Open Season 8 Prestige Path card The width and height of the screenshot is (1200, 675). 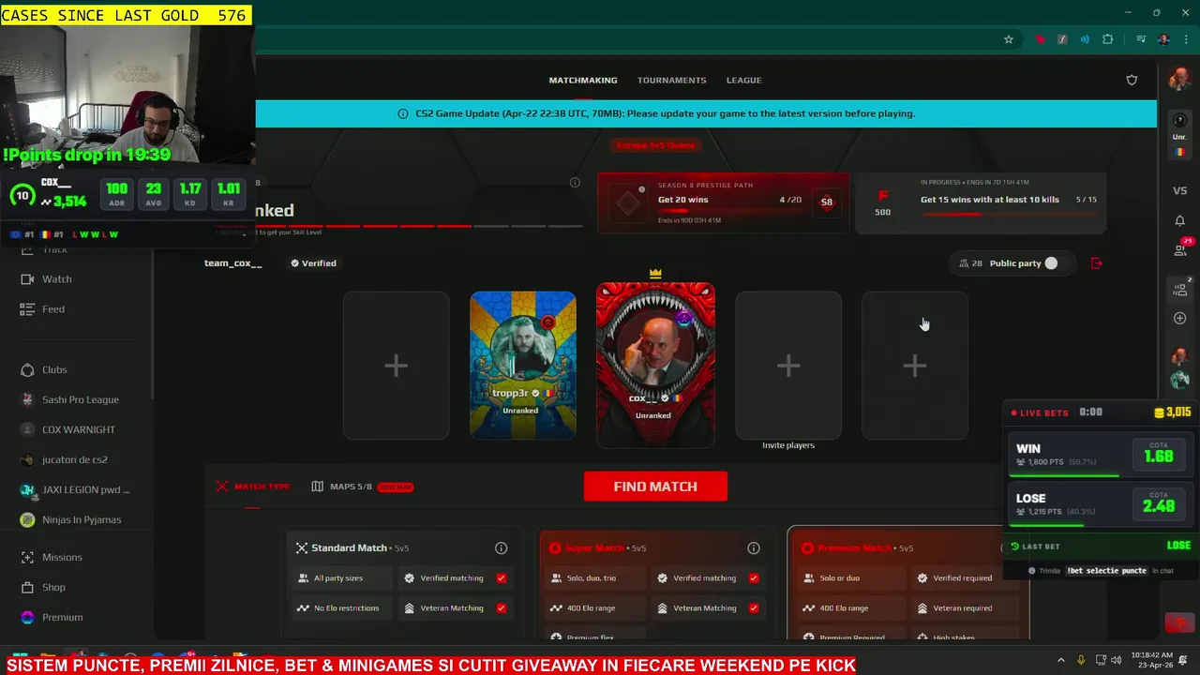(723, 202)
